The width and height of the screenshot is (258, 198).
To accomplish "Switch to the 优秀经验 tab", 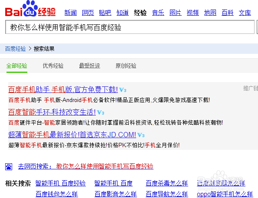I will (x=53, y=66).
